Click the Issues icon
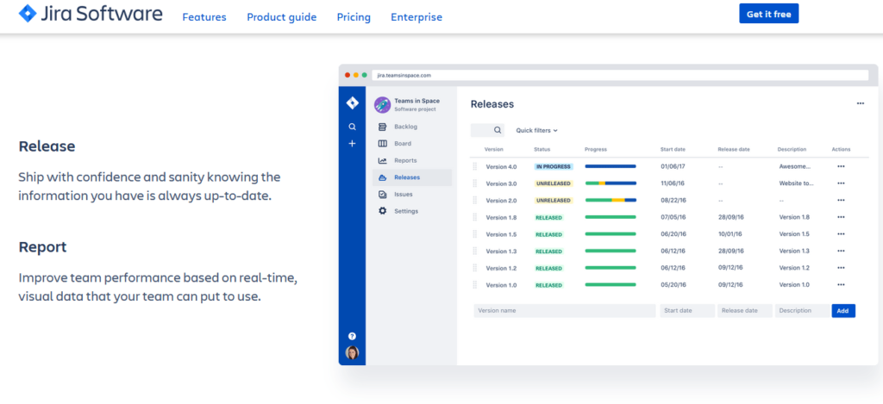The image size is (883, 404). click(382, 194)
